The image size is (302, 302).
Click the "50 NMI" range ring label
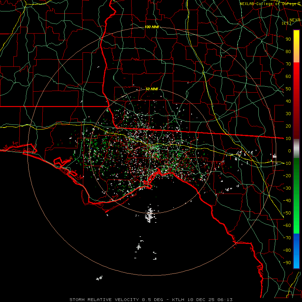(x=152, y=89)
